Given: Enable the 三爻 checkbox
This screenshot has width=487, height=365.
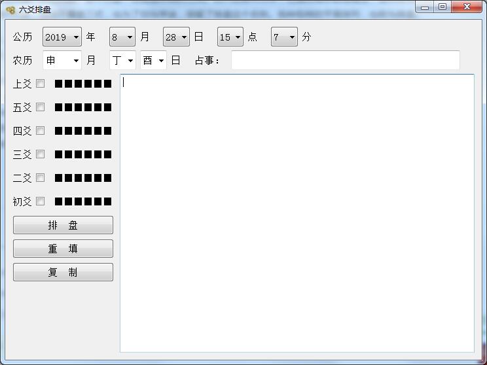Looking at the screenshot, I should [x=40, y=154].
